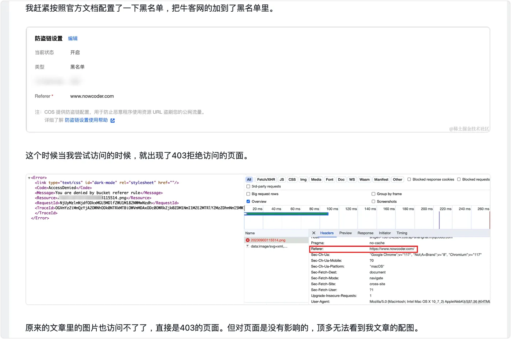
Task: Click the 100 ms timeline marker
Action: 332,209
